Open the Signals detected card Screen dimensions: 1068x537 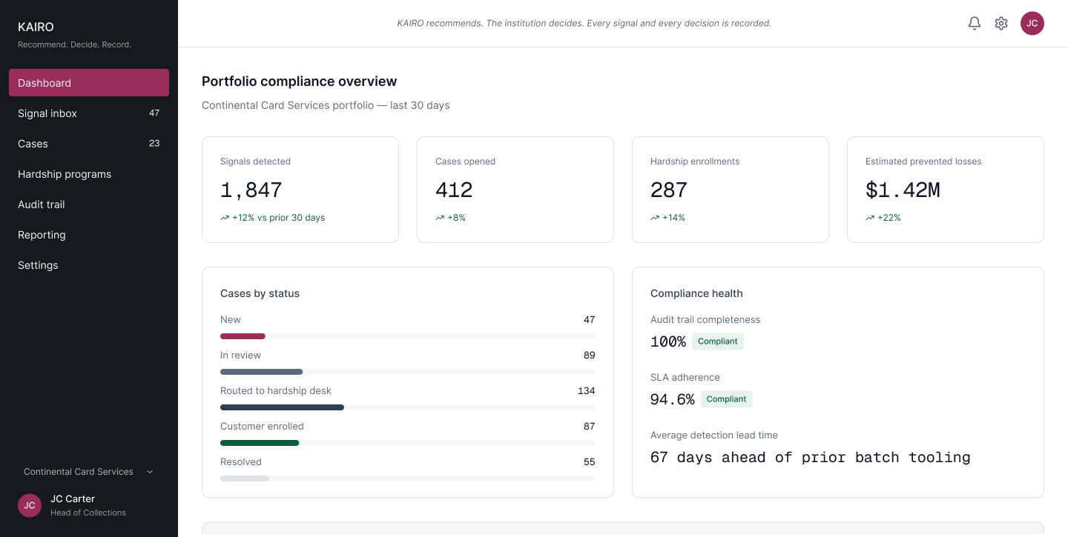[x=300, y=190]
